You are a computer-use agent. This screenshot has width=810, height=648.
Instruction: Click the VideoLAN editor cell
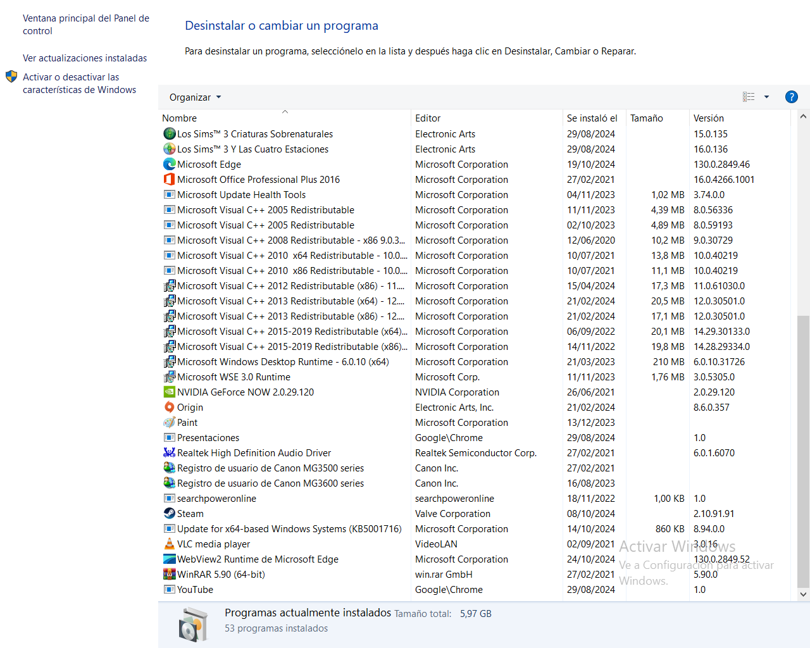(436, 544)
